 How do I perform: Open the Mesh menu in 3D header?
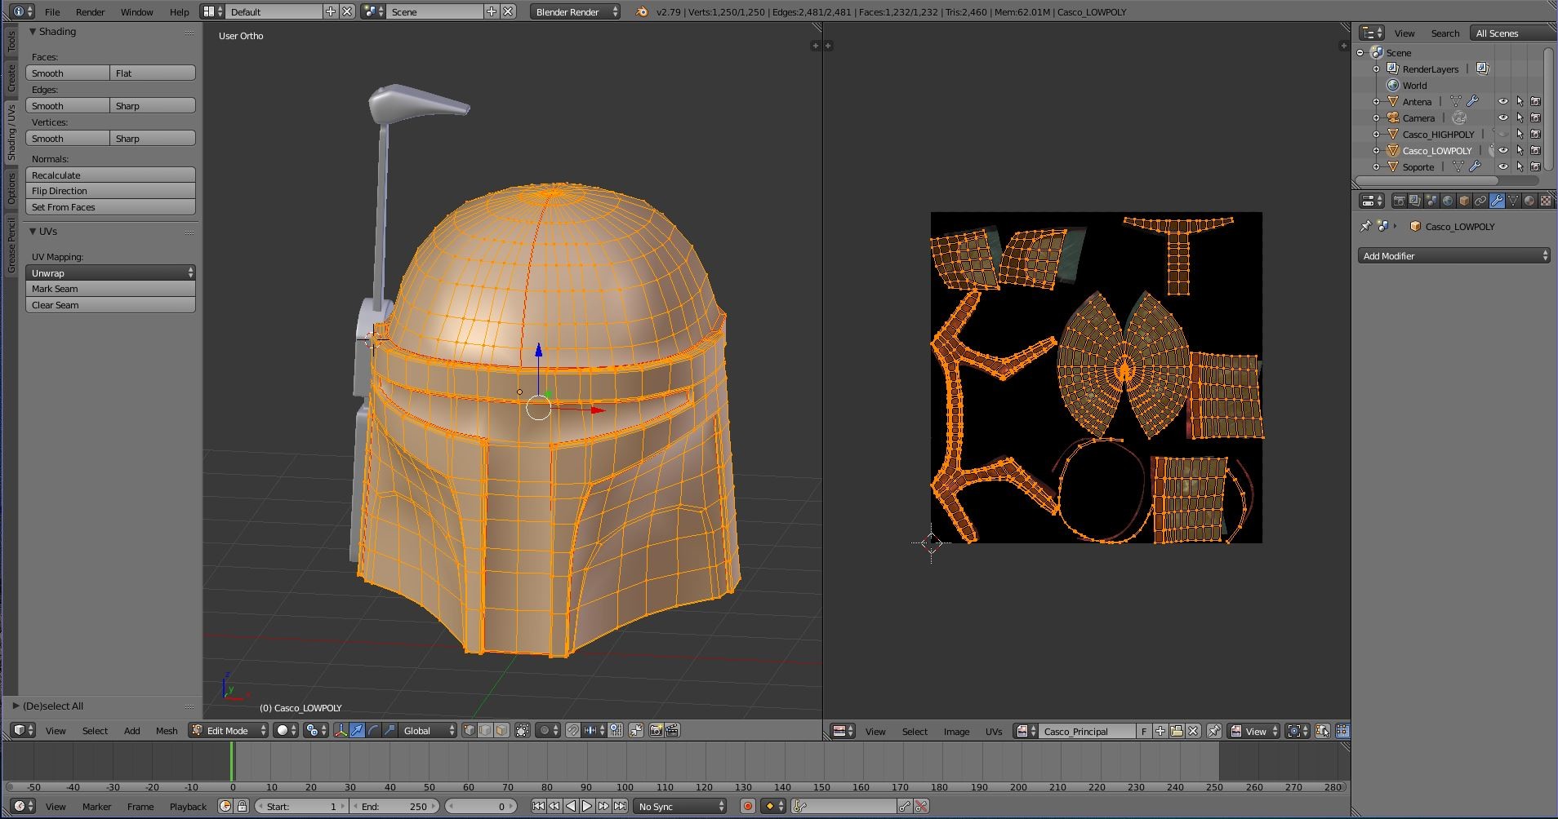(x=167, y=731)
